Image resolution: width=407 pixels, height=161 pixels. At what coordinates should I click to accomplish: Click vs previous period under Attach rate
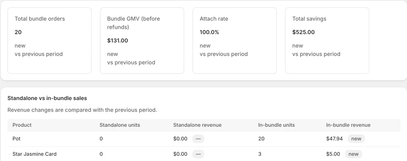click(224, 54)
